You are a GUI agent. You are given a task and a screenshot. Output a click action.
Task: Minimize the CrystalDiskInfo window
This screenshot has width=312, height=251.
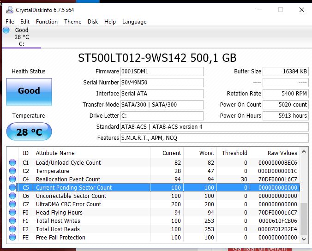pyautogui.click(x=260, y=10)
